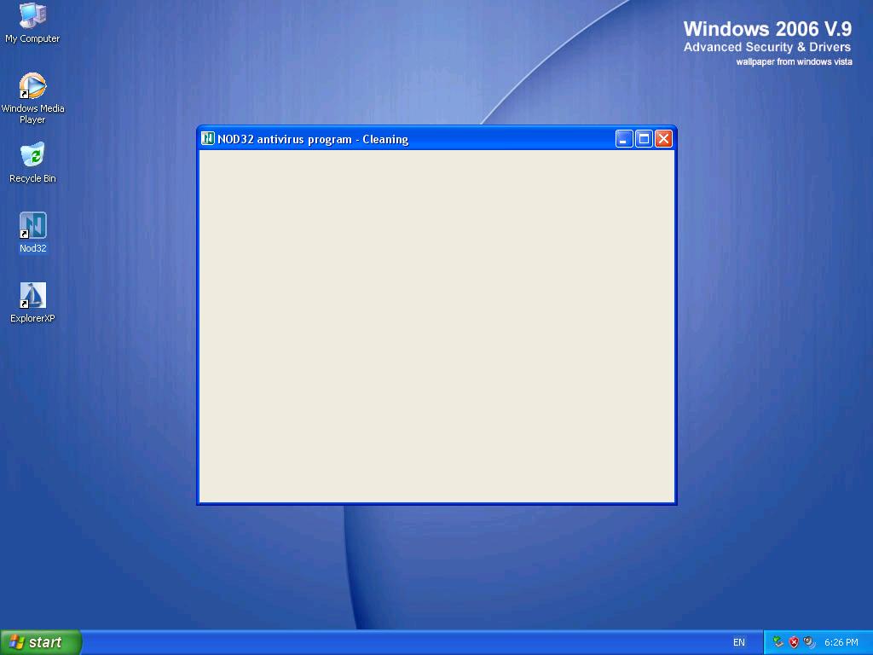Minimize the NOD32 Cleaning window
Image resolution: width=873 pixels, height=655 pixels.
click(624, 139)
